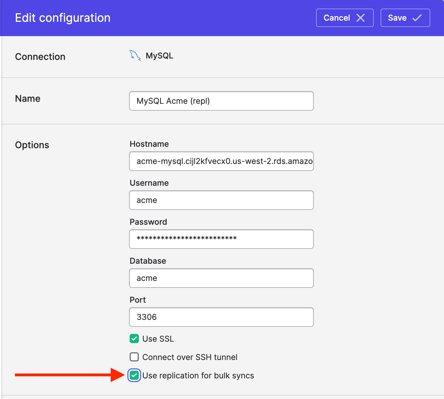Click the Options section label
The width and height of the screenshot is (444, 399).
coord(32,145)
